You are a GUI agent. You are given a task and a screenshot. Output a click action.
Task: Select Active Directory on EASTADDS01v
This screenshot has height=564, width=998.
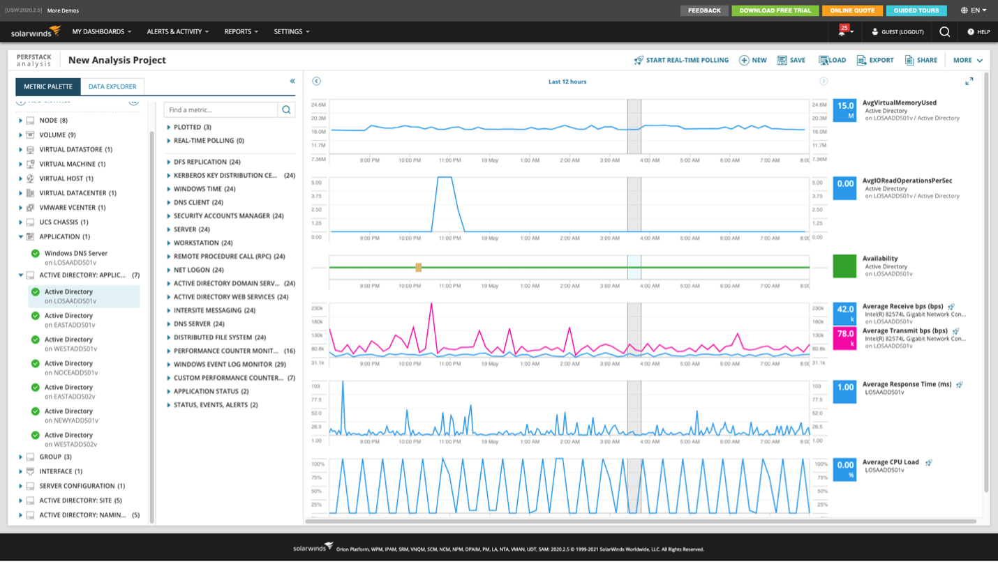[84, 320]
